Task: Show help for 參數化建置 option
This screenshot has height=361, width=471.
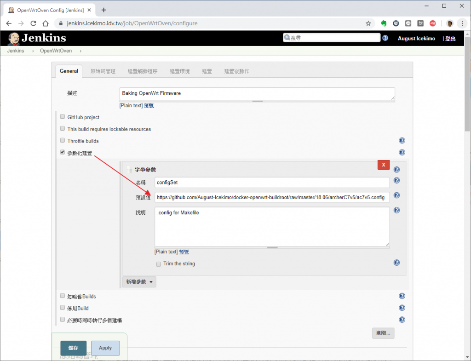Action: (402, 152)
